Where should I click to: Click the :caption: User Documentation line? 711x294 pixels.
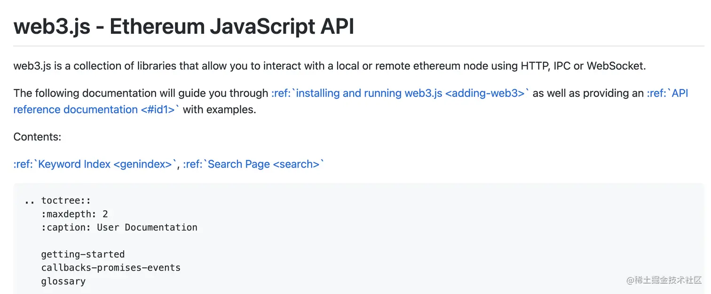pyautogui.click(x=119, y=227)
